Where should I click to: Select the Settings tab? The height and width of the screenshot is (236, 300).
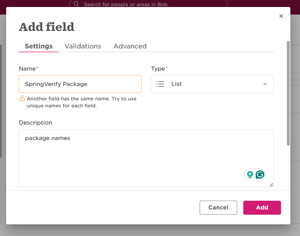39,46
